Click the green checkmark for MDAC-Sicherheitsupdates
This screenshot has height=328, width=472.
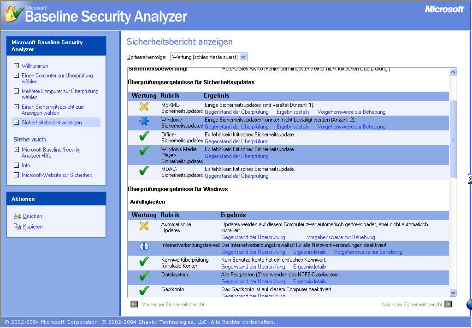pos(144,170)
